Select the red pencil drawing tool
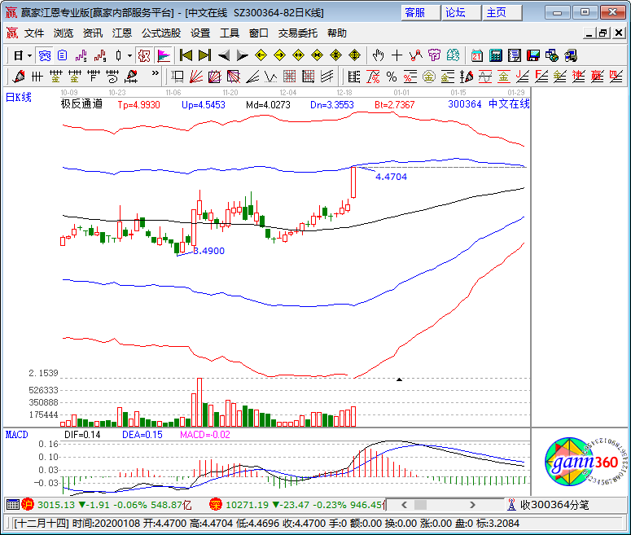The width and height of the screenshot is (631, 535). [19, 76]
